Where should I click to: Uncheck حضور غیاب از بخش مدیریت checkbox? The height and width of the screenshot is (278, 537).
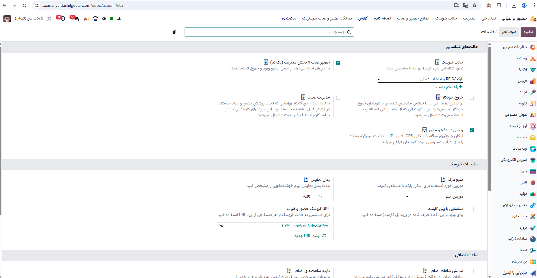pyautogui.click(x=338, y=63)
